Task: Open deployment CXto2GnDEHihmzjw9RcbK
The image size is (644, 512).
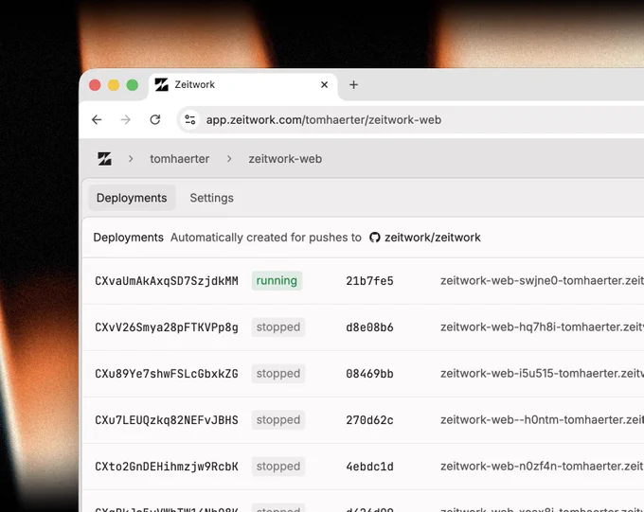Action: click(x=167, y=467)
